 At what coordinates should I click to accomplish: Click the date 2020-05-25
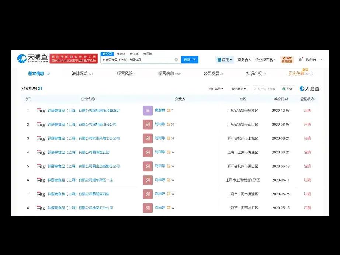(x=281, y=194)
